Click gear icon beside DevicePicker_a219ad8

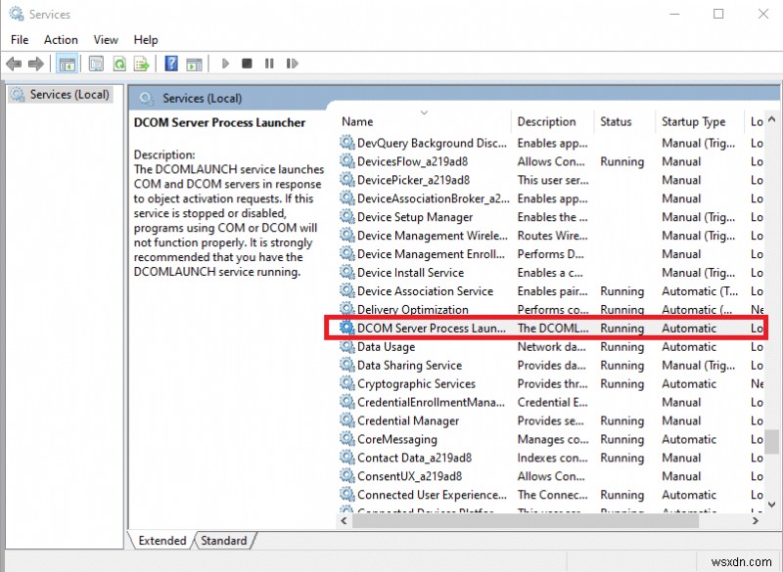tap(347, 180)
